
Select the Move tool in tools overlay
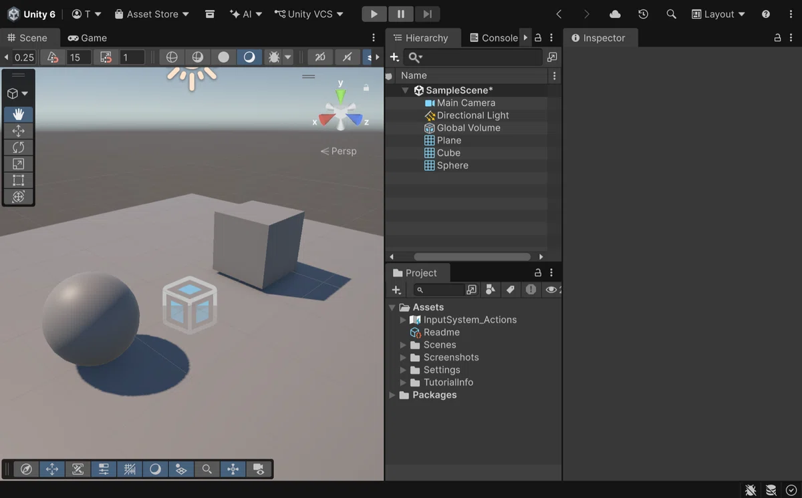[x=18, y=131]
